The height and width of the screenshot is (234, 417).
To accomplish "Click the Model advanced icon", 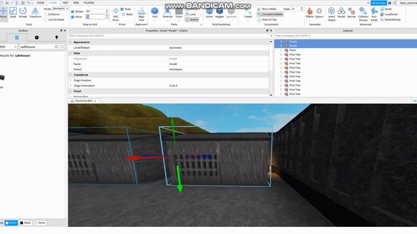I will click(x=341, y=13).
